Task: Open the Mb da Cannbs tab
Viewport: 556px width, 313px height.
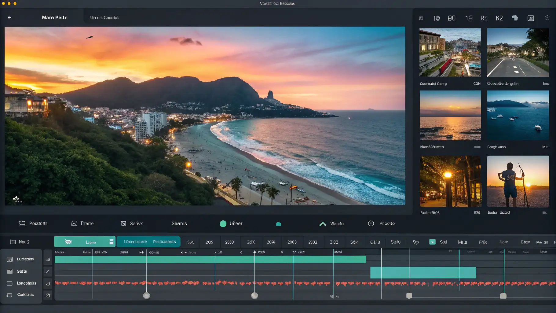Action: [x=104, y=17]
